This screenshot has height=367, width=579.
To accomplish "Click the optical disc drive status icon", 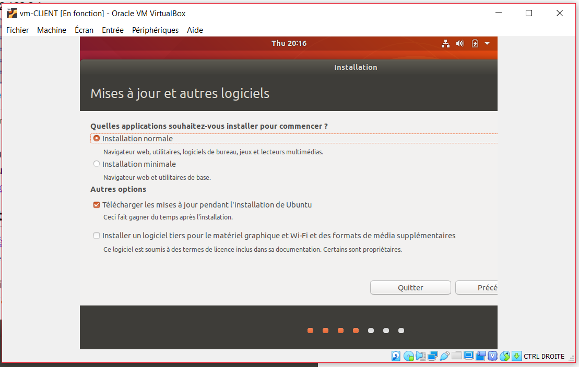I will click(x=408, y=356).
